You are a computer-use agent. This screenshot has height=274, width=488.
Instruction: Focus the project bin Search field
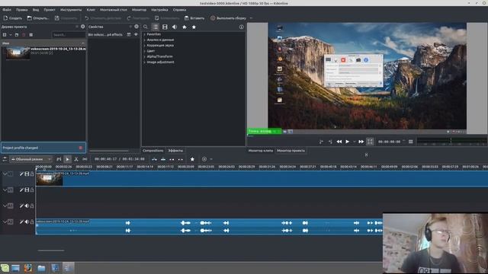[x=68, y=35]
